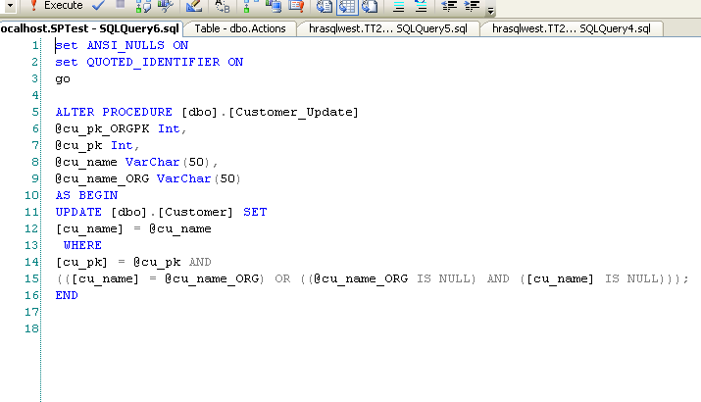Open the available databases dropdown arrow
Image resolution: width=701 pixels, height=402 pixels.
tap(8, 7)
